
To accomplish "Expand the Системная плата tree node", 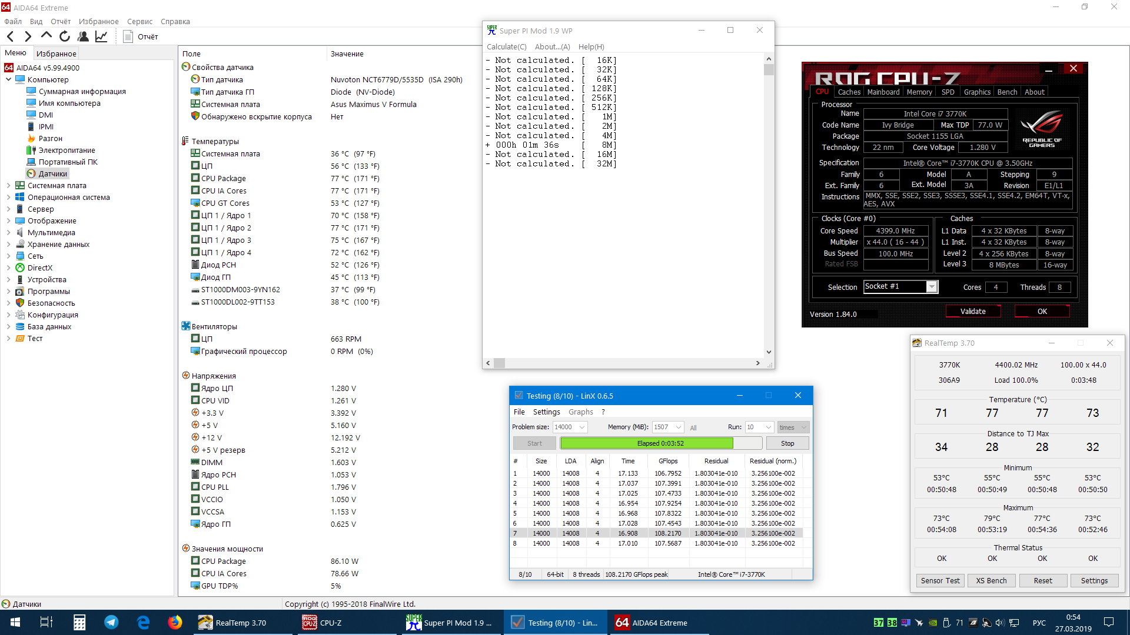I will [8, 185].
